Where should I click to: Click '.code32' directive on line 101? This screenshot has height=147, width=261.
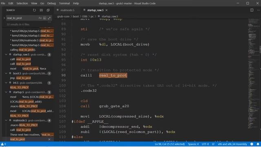(x=88, y=91)
